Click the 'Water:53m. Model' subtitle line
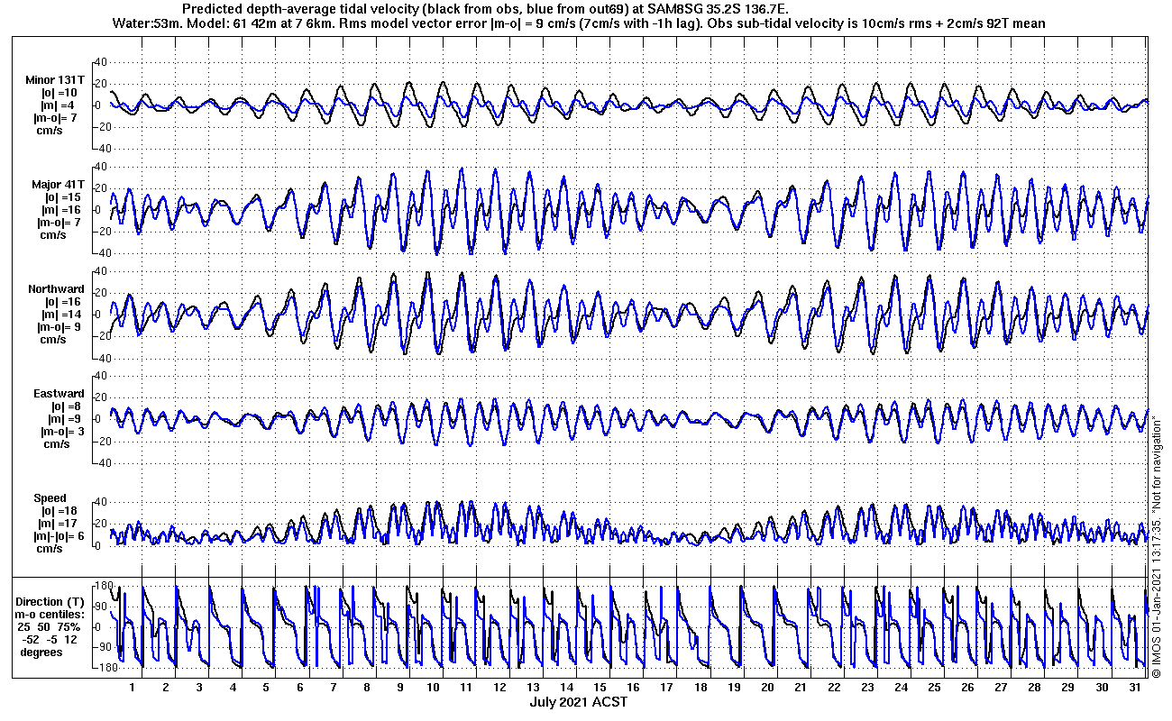Screen dimensions: 1172x721 coord(579,23)
